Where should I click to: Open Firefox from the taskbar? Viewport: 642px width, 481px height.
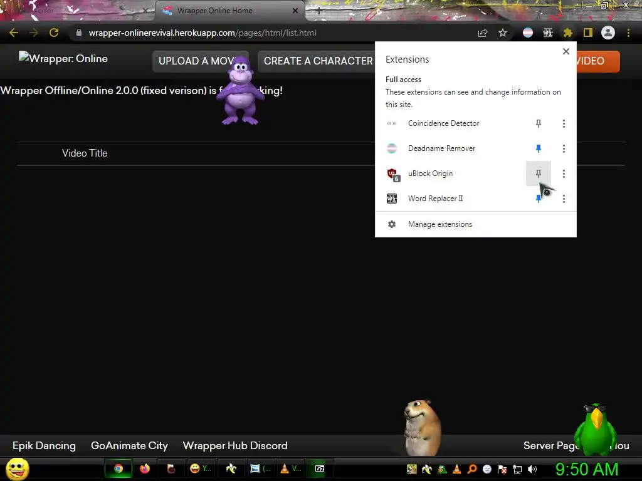pyautogui.click(x=145, y=468)
